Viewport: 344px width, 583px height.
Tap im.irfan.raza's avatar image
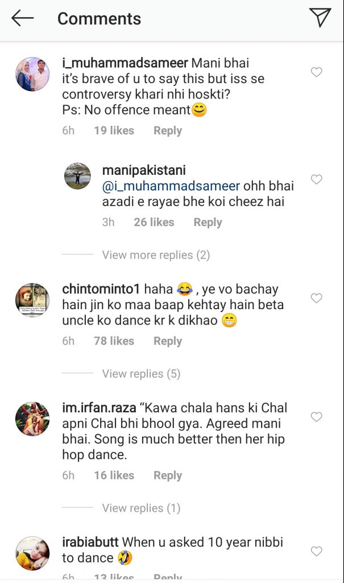32,419
